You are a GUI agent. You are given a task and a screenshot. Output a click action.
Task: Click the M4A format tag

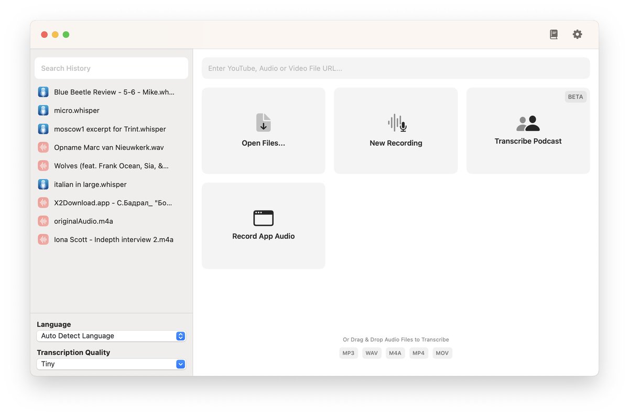[395, 353]
